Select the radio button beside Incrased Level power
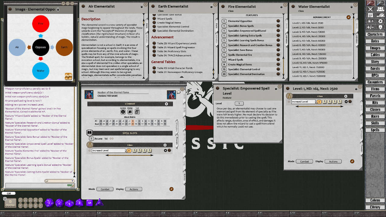The height and width of the screenshot is (217, 386). [x=90, y=150]
